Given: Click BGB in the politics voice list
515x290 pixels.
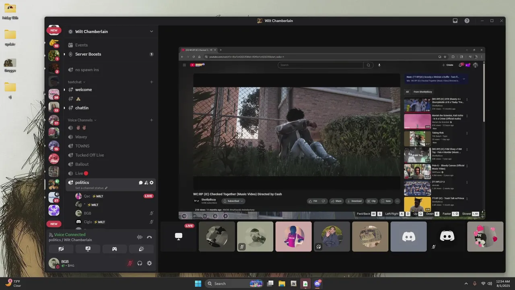Looking at the screenshot, I should pyautogui.click(x=87, y=213).
